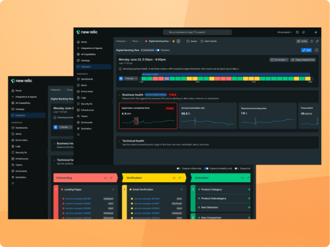
Task: Click chart icon on Onboarding stage
Action: 106,178
